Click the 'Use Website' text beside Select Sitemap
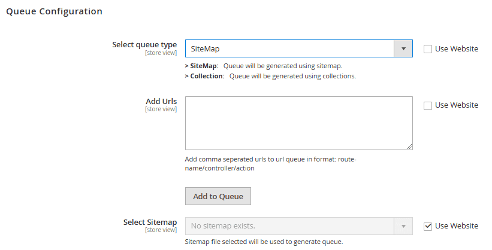The image size is (492, 250). (456, 226)
